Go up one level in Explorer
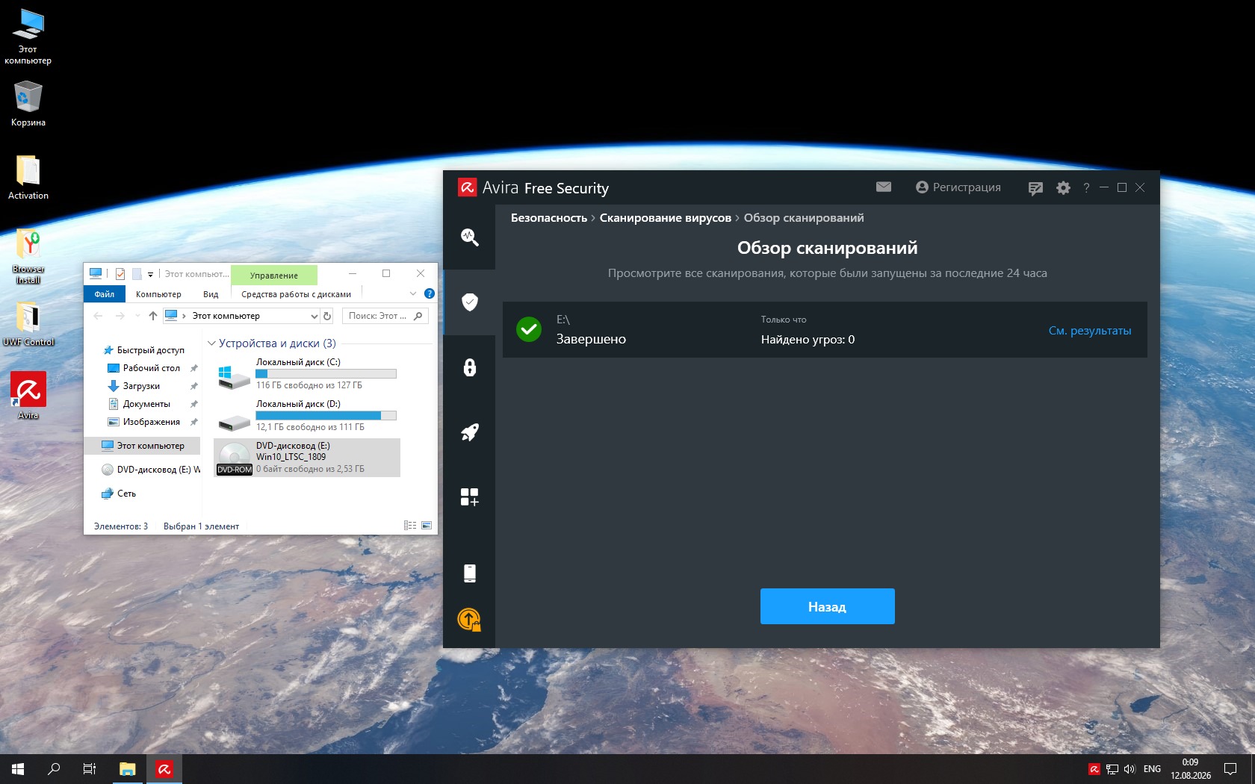 point(153,316)
